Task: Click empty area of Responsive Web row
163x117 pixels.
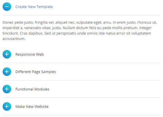Action: [x=102, y=54]
